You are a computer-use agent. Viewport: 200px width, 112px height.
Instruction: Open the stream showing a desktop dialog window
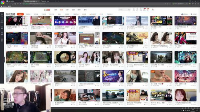[x=89, y=38]
